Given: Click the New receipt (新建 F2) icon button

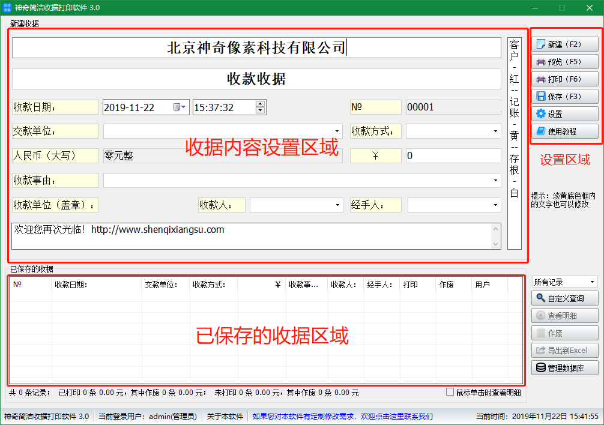Looking at the screenshot, I should tap(564, 44).
